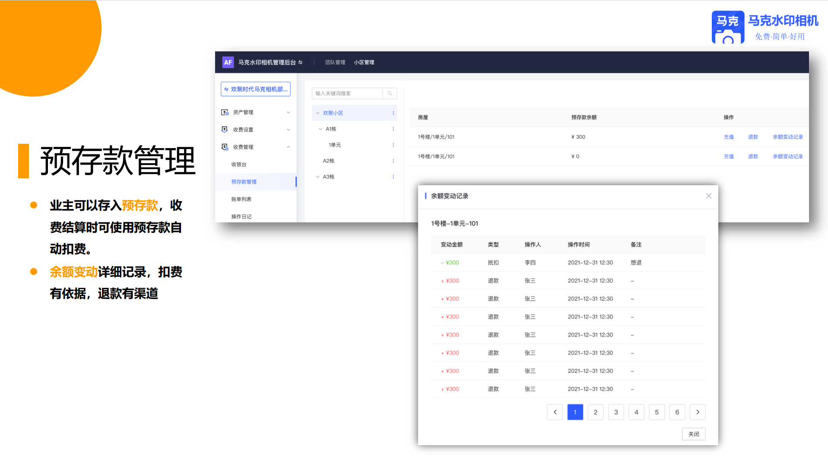Click the 1号楼-1单元-101 dialog subtitle
Viewport: 828px width, 465px height.
coord(454,224)
